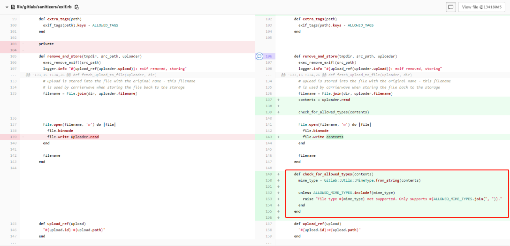Click old line 105 'def remove_and_store' code
The width and height of the screenshot is (510, 246).
tap(90, 56)
